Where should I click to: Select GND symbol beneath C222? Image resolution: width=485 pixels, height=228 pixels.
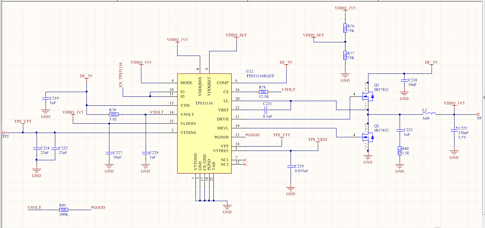pos(454,155)
